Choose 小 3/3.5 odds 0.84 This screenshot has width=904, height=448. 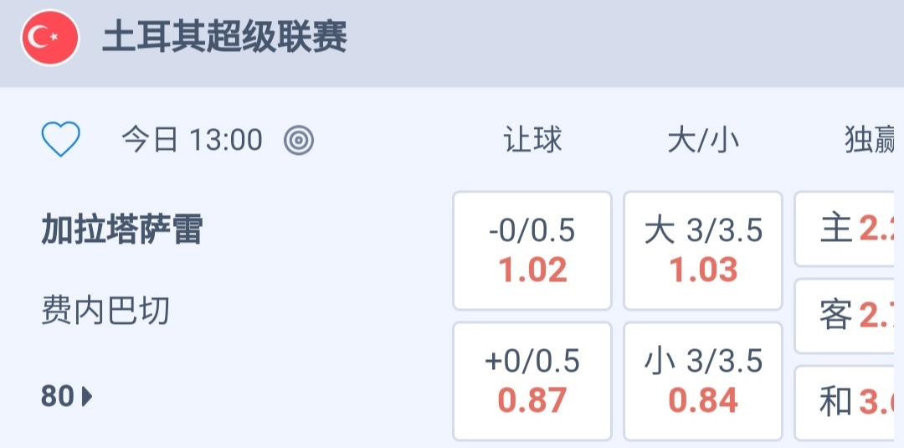[x=703, y=381]
